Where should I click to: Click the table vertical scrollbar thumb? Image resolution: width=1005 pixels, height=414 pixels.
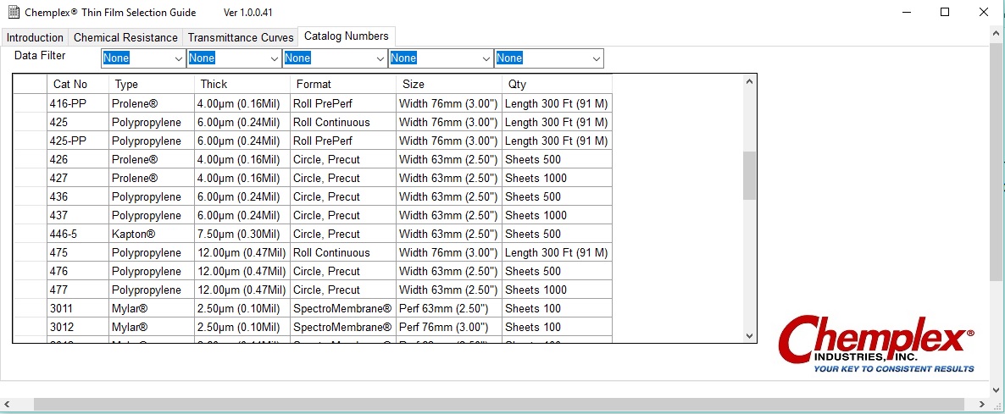click(749, 175)
